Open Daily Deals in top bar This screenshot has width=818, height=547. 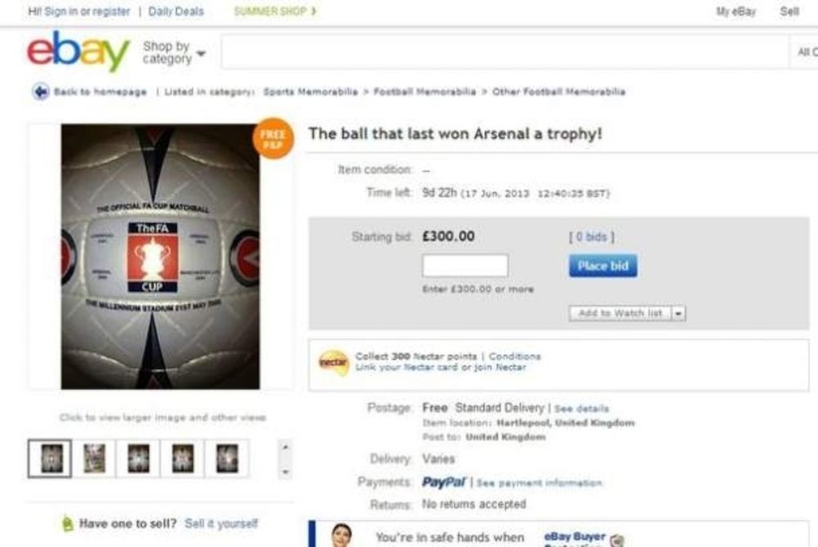point(177,11)
